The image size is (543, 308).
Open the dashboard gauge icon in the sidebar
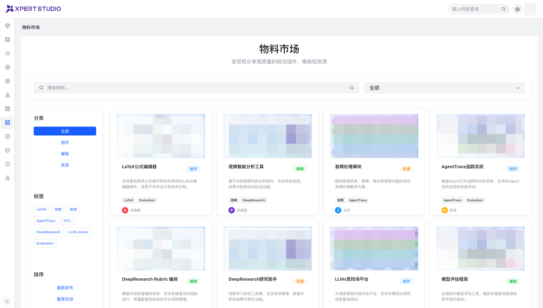[x=7, y=26]
